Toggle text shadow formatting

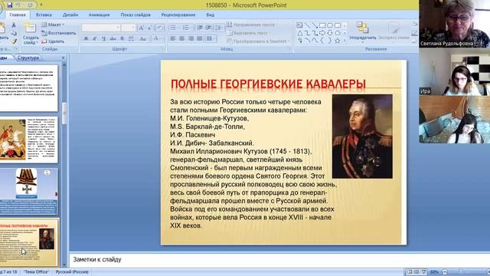click(122, 38)
